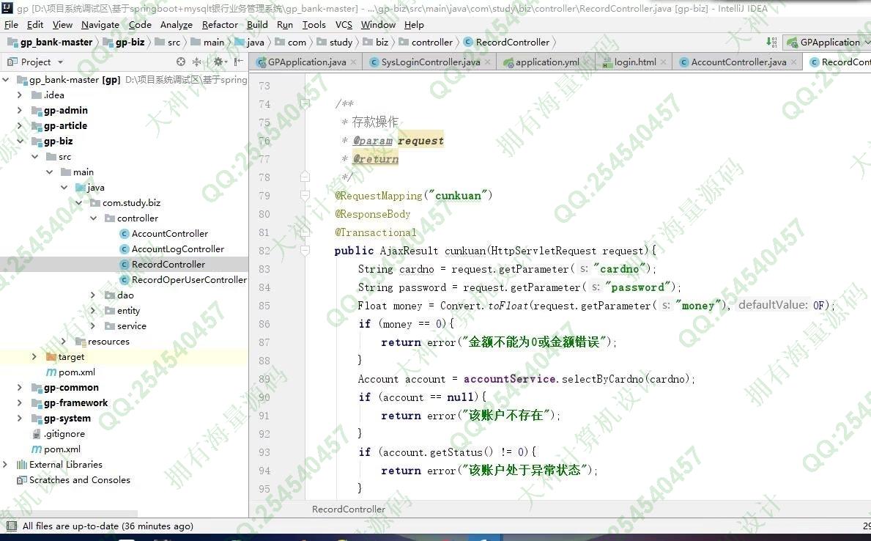871x541 pixels.
Task: Click fold marker at line 78
Action: click(x=305, y=177)
